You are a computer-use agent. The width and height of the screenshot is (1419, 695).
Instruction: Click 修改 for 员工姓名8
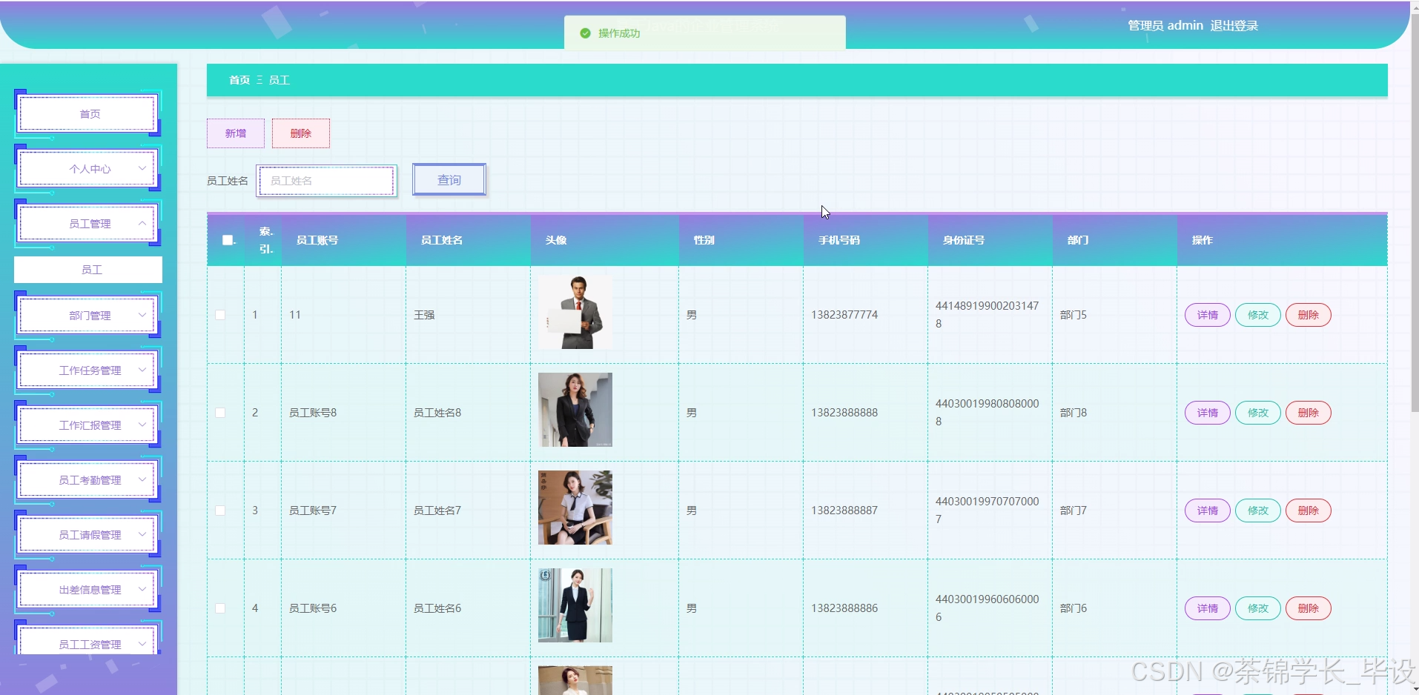pos(1258,413)
